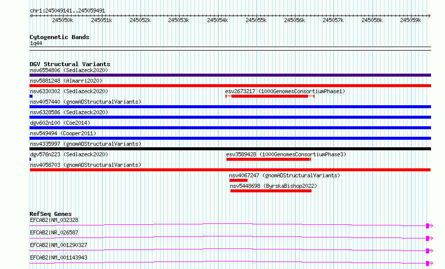Select the red nsv5448698 variant bar

271,191
